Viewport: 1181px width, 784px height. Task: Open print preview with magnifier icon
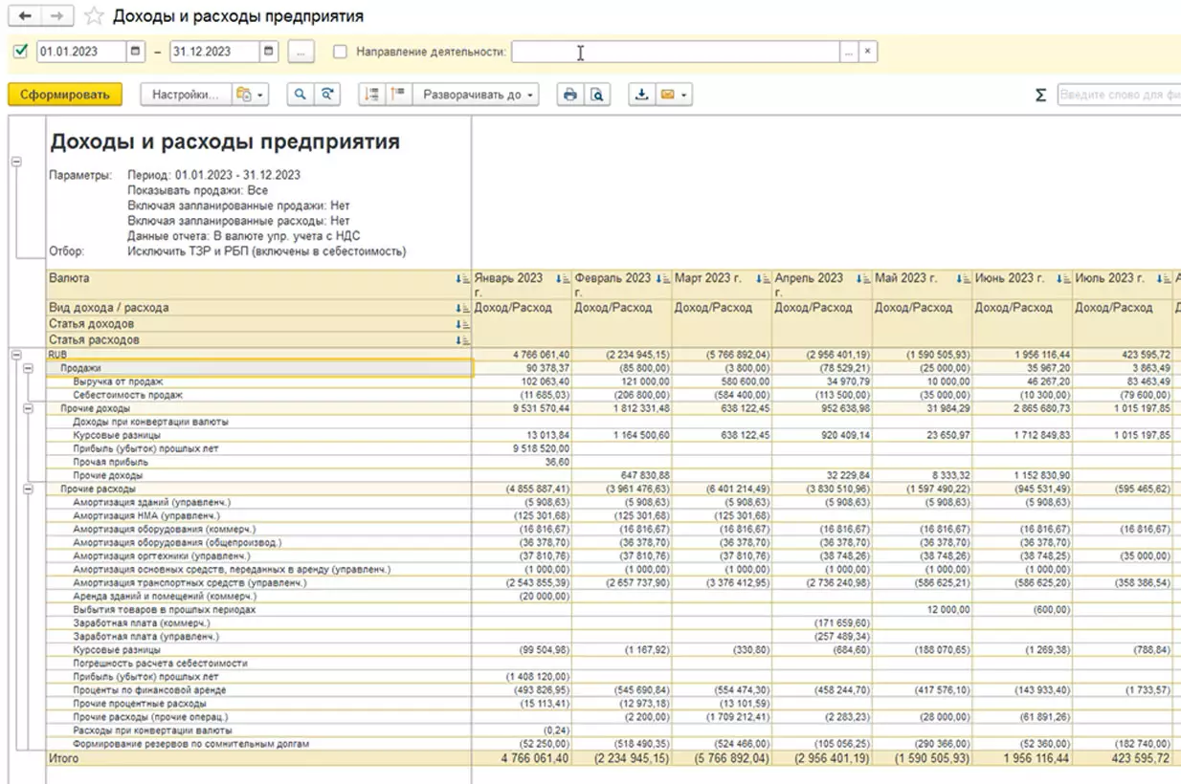597,95
